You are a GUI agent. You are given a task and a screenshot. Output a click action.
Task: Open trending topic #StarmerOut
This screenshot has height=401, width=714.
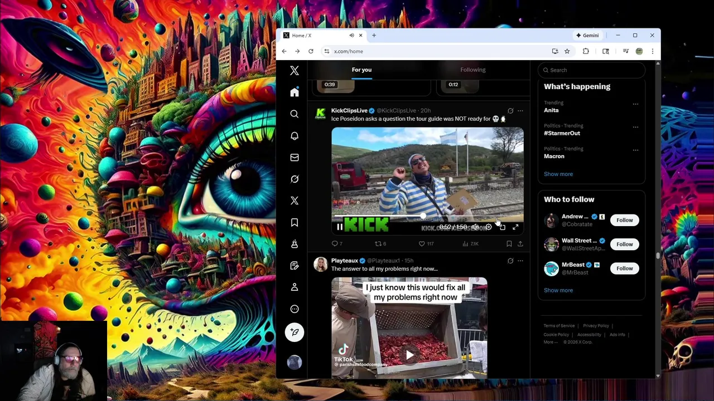(x=562, y=133)
